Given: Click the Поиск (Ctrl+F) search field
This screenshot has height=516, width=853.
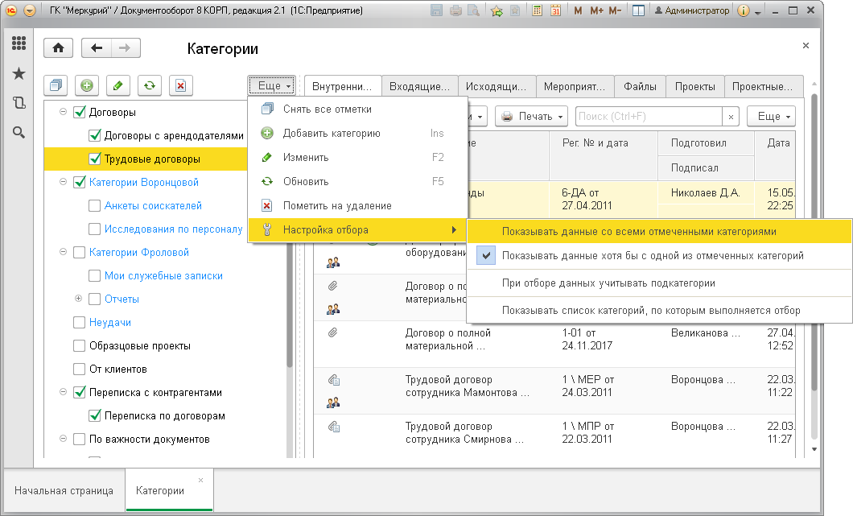Looking at the screenshot, I should (x=649, y=117).
